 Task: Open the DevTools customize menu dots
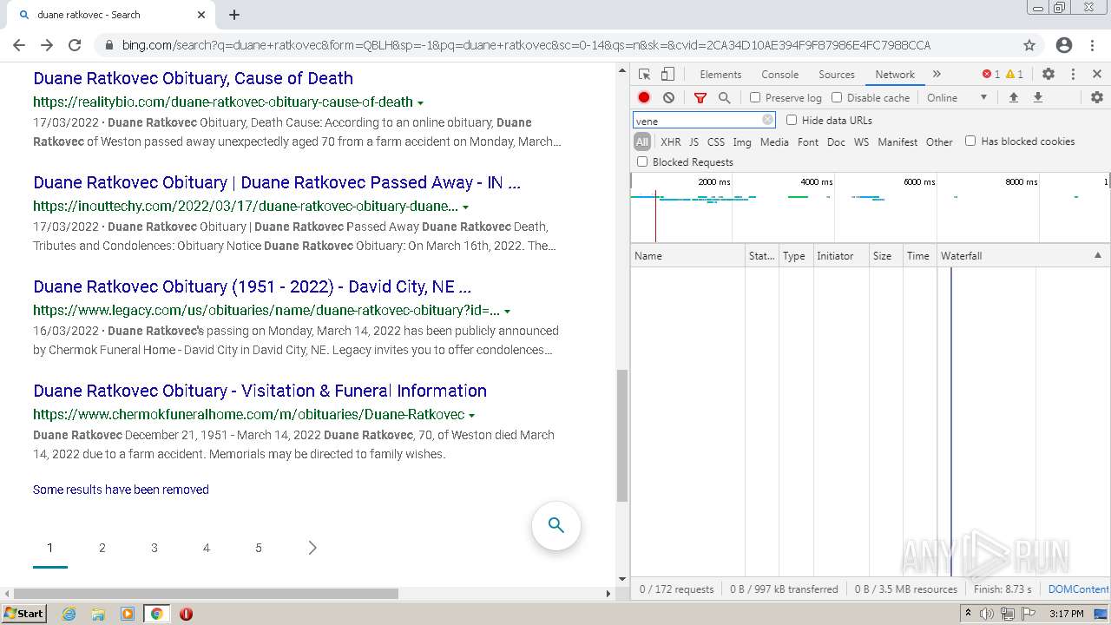(x=1073, y=75)
